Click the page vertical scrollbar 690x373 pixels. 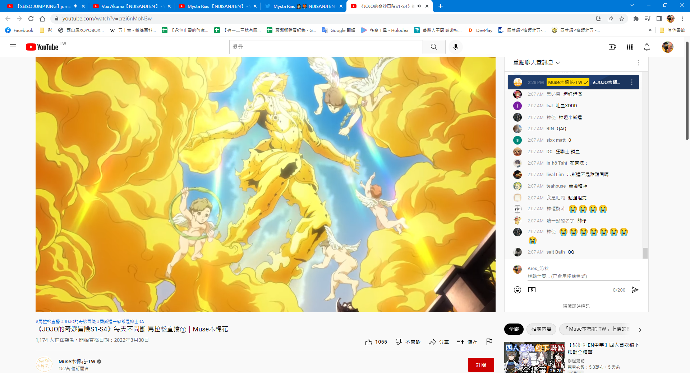click(x=687, y=91)
